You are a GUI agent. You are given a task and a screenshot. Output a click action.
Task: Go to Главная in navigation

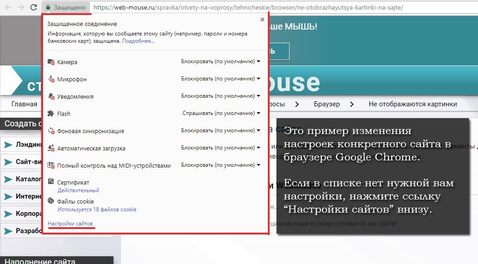click(25, 104)
